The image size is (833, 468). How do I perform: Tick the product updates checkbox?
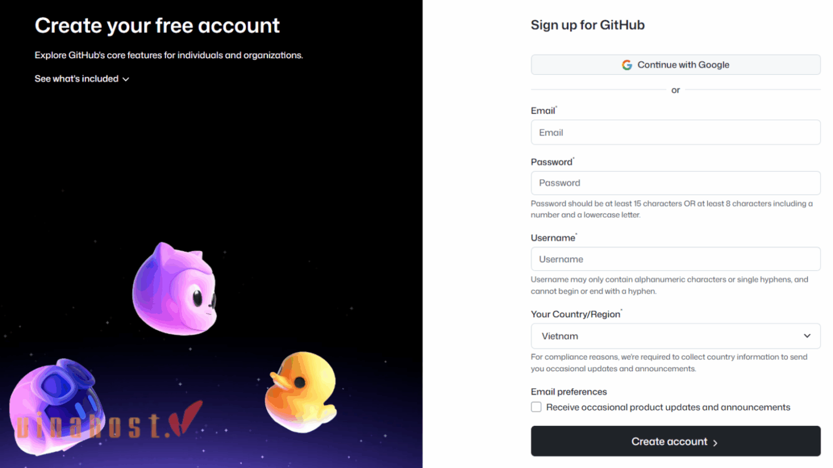[536, 407]
